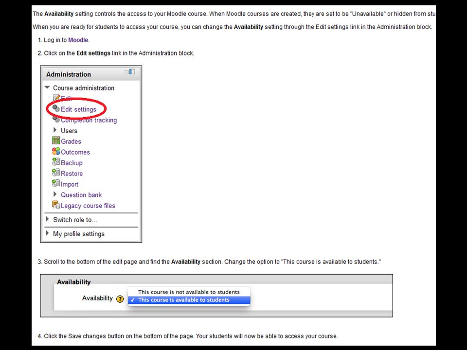Click the Outcomes colored circles icon

coord(56,151)
